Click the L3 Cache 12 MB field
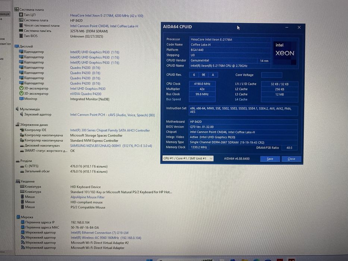Screen dimensions: 348x261 tap(279, 94)
